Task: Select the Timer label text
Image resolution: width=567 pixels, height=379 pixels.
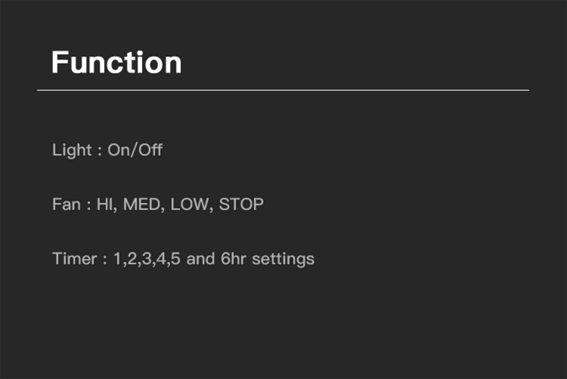Action: tap(75, 259)
